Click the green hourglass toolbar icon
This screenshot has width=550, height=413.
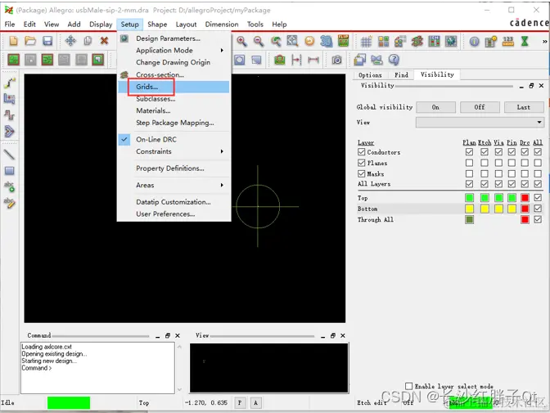(x=525, y=42)
